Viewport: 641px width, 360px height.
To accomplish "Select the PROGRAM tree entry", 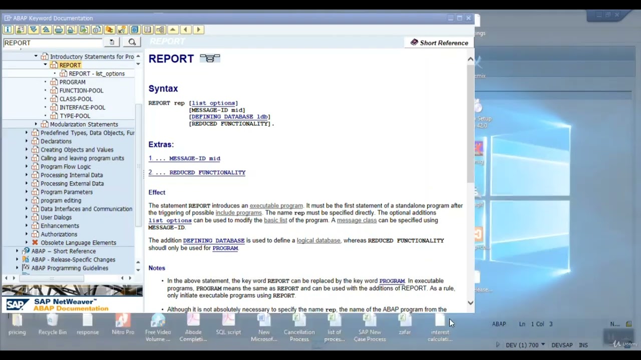I will (x=73, y=82).
